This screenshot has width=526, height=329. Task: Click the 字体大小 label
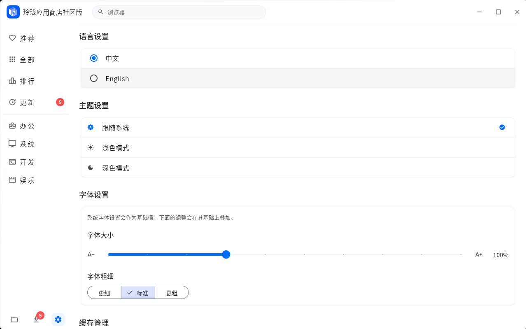[100, 236]
